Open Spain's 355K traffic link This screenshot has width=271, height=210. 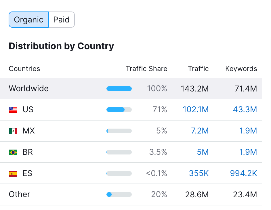coord(199,173)
